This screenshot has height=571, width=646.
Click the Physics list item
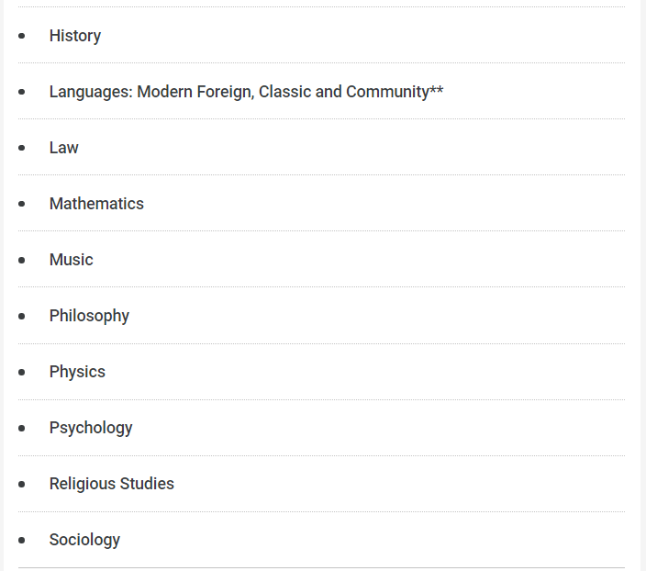(77, 372)
